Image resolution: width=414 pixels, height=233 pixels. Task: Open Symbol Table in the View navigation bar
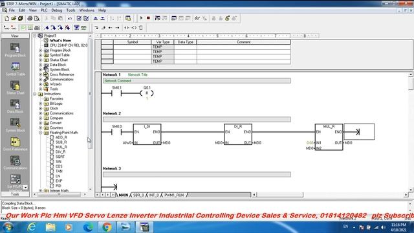[x=15, y=69]
